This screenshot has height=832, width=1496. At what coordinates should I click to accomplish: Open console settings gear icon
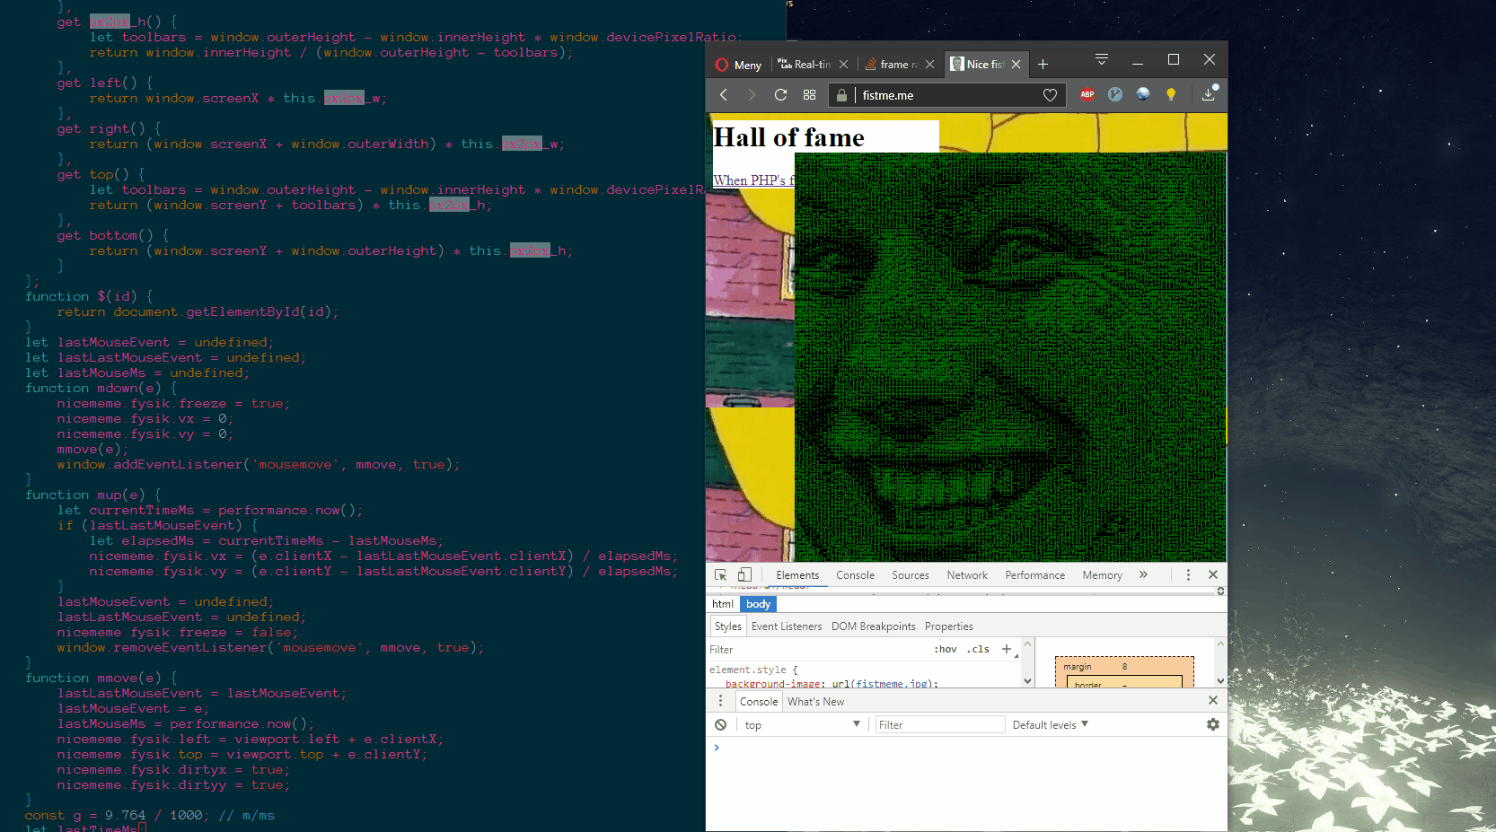tap(1213, 725)
